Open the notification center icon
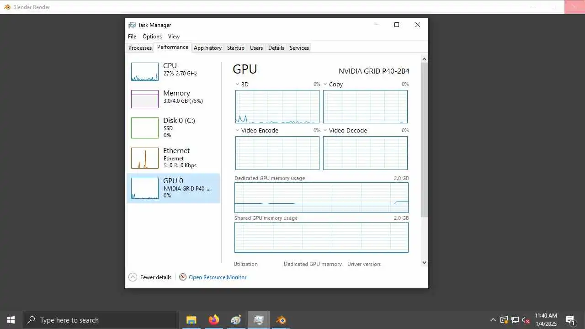This screenshot has width=585, height=329. coord(570,320)
